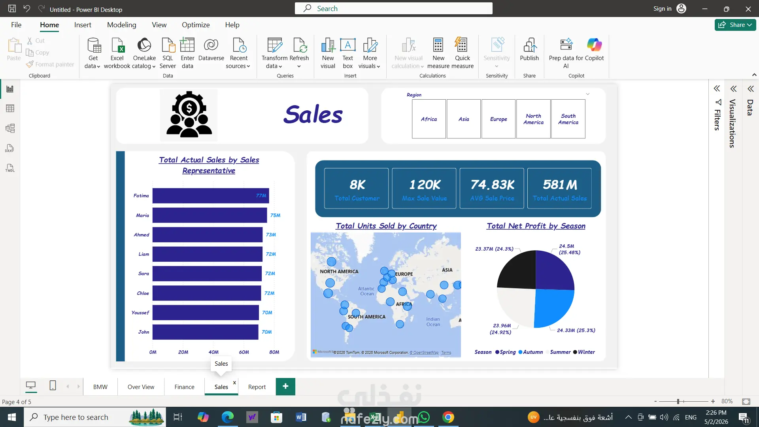This screenshot has height=427, width=759.
Task: Click the Total Actual Sales card
Action: click(559, 188)
